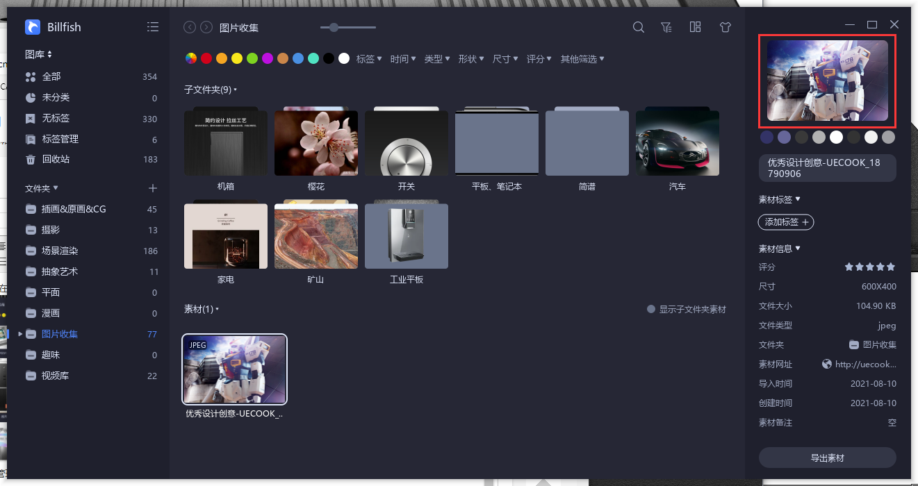
Task: Click the Billfish logo icon
Action: click(x=33, y=27)
